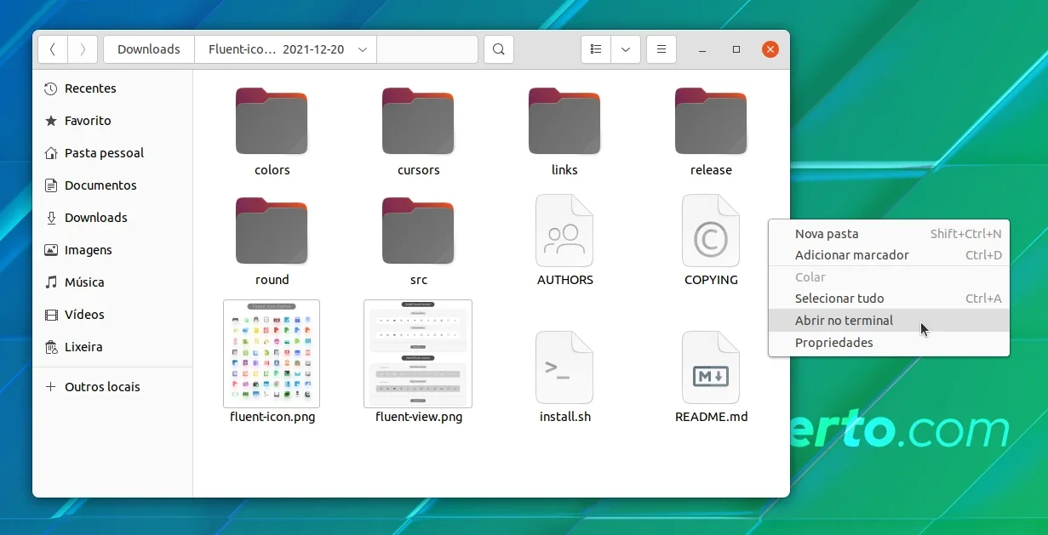Screen dimensions: 1048x535
Task: Select the fluent-icon.png thumbnail
Action: [272, 354]
